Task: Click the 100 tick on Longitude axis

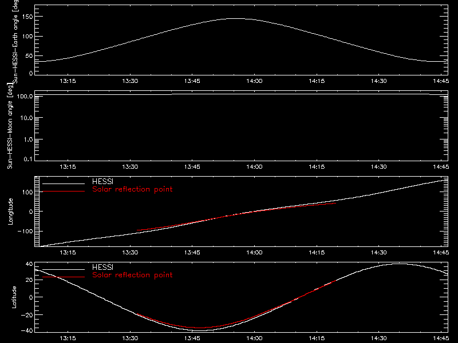Action: click(x=27, y=192)
